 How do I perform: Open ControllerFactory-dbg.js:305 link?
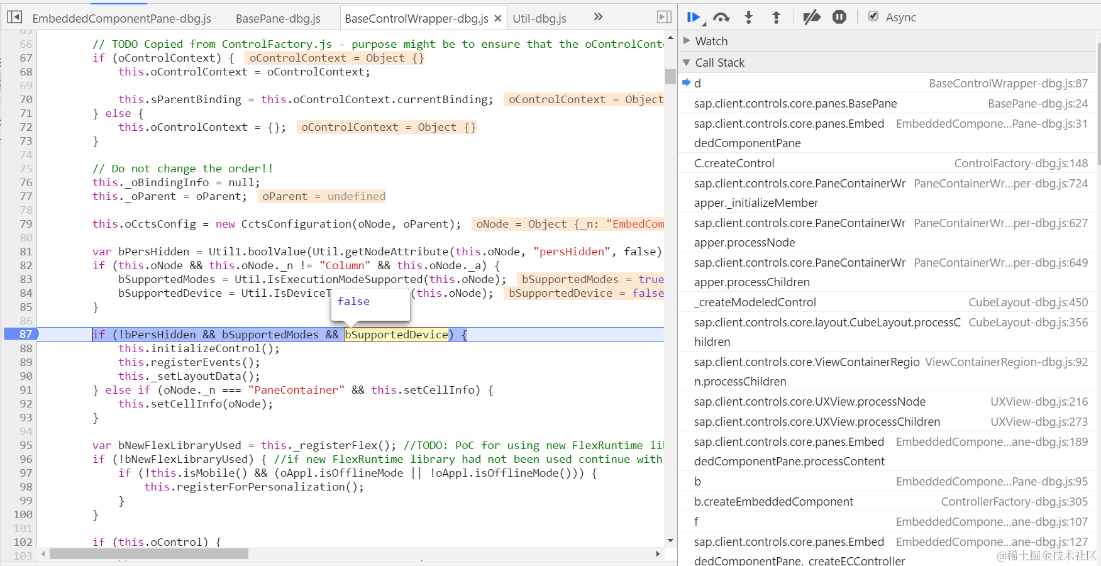pos(1014,501)
